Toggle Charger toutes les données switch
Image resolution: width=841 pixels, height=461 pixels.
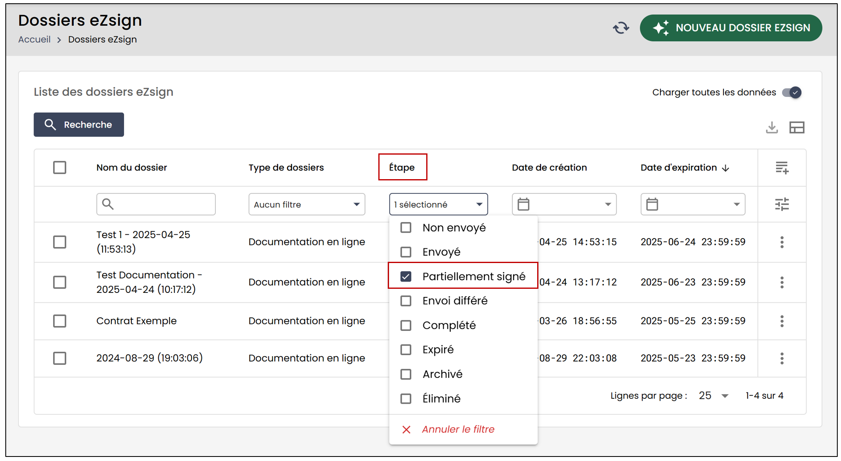click(x=792, y=92)
